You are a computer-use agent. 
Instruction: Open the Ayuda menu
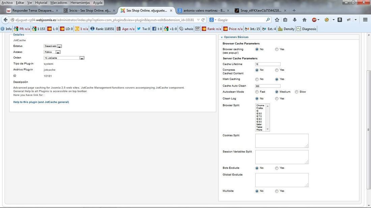click(98, 3)
